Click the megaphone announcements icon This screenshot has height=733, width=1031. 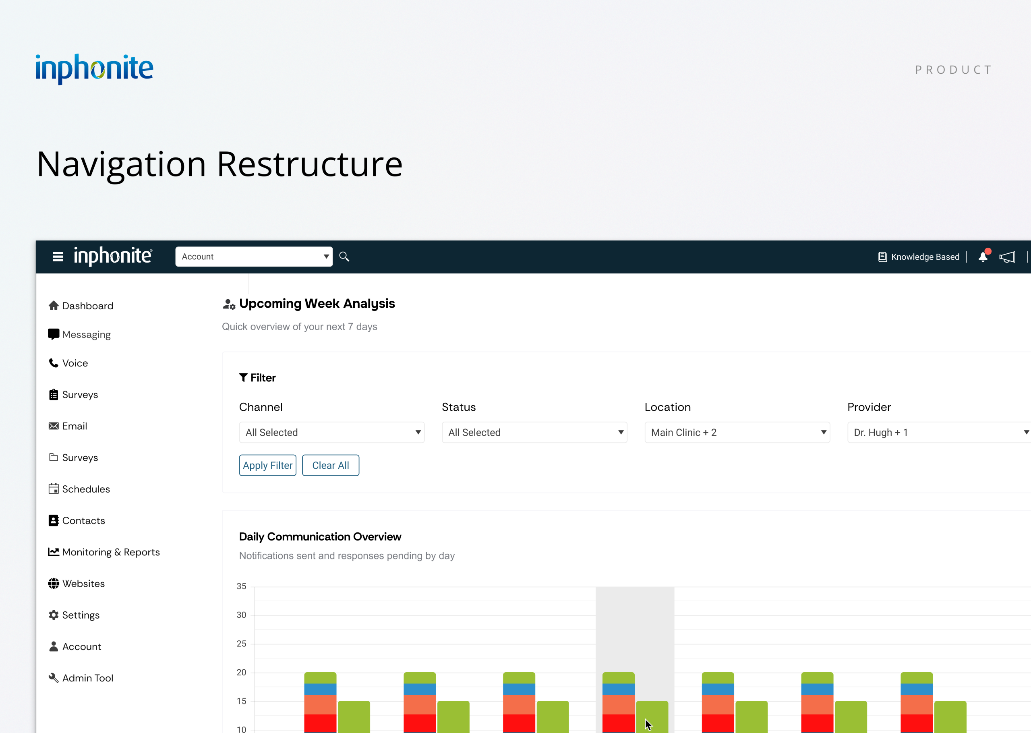(1007, 257)
